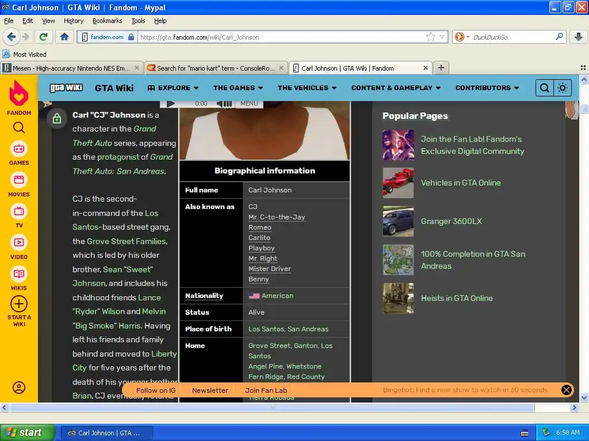Go back with the browser Back arrow
The width and height of the screenshot is (589, 441).
[12, 37]
